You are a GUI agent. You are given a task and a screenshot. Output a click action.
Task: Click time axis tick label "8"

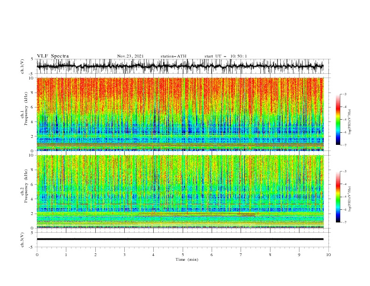(x=270, y=255)
